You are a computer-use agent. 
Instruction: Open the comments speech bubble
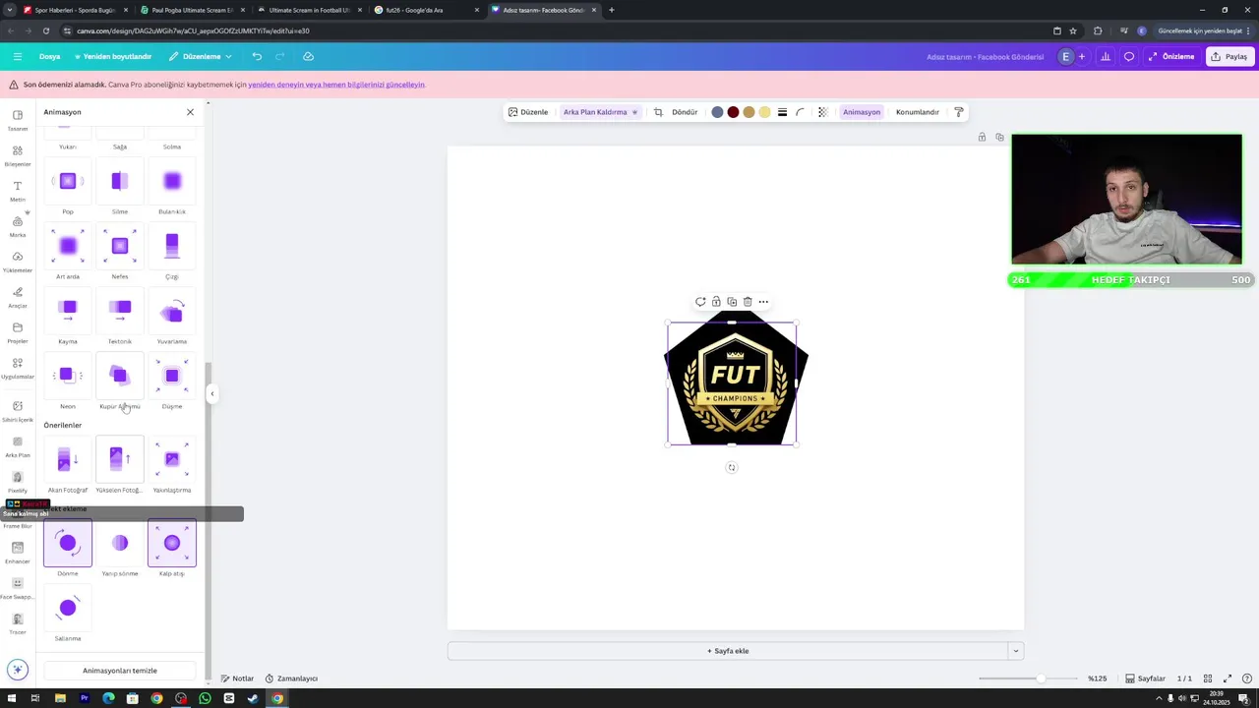(1129, 56)
